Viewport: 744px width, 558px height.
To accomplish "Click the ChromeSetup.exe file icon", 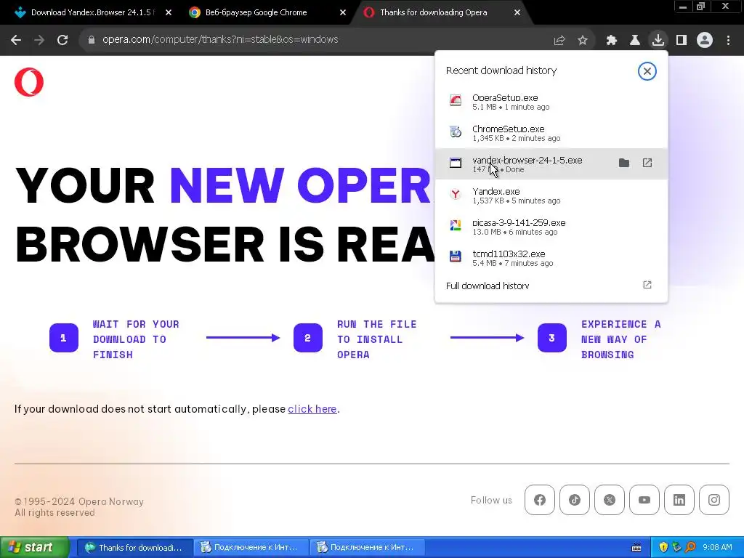I will click(x=456, y=132).
